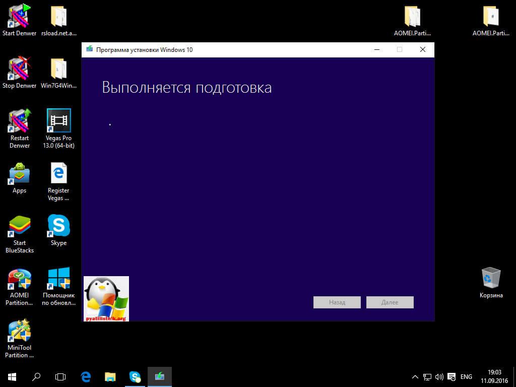516x387 pixels.
Task: Select the rsload.net folder on desktop
Action: pos(58,20)
